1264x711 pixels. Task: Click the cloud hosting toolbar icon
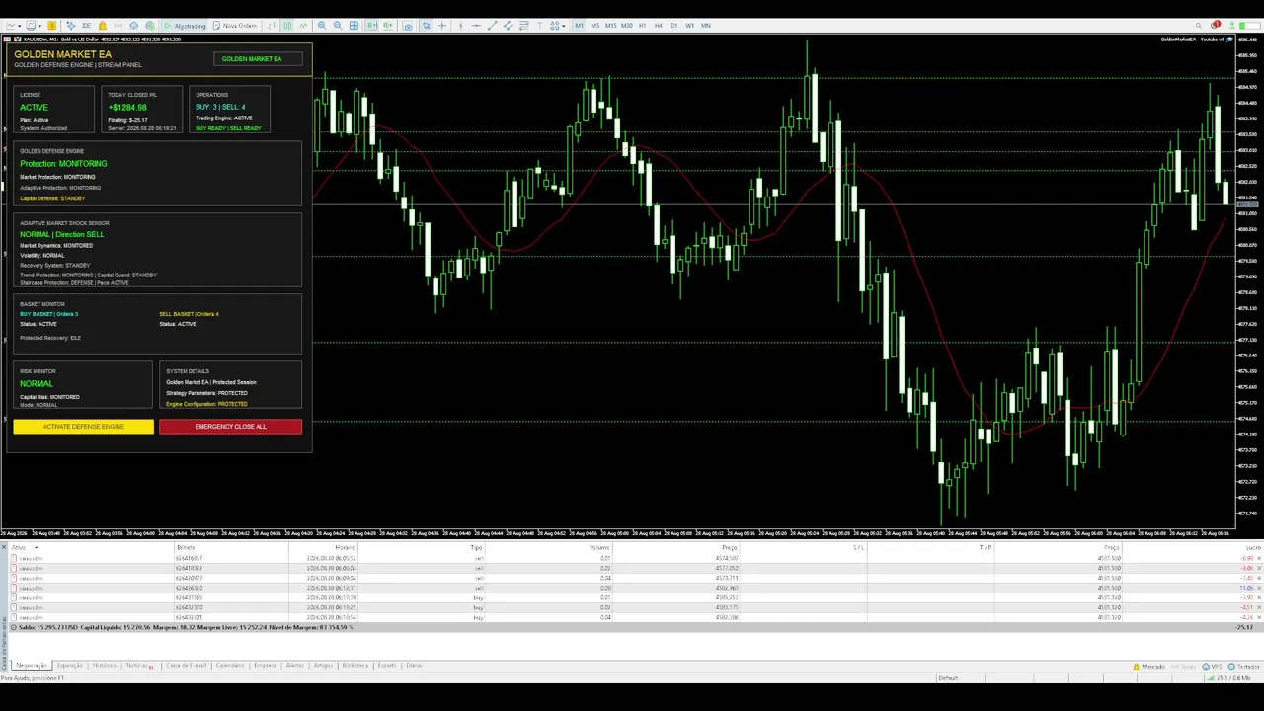(x=133, y=26)
